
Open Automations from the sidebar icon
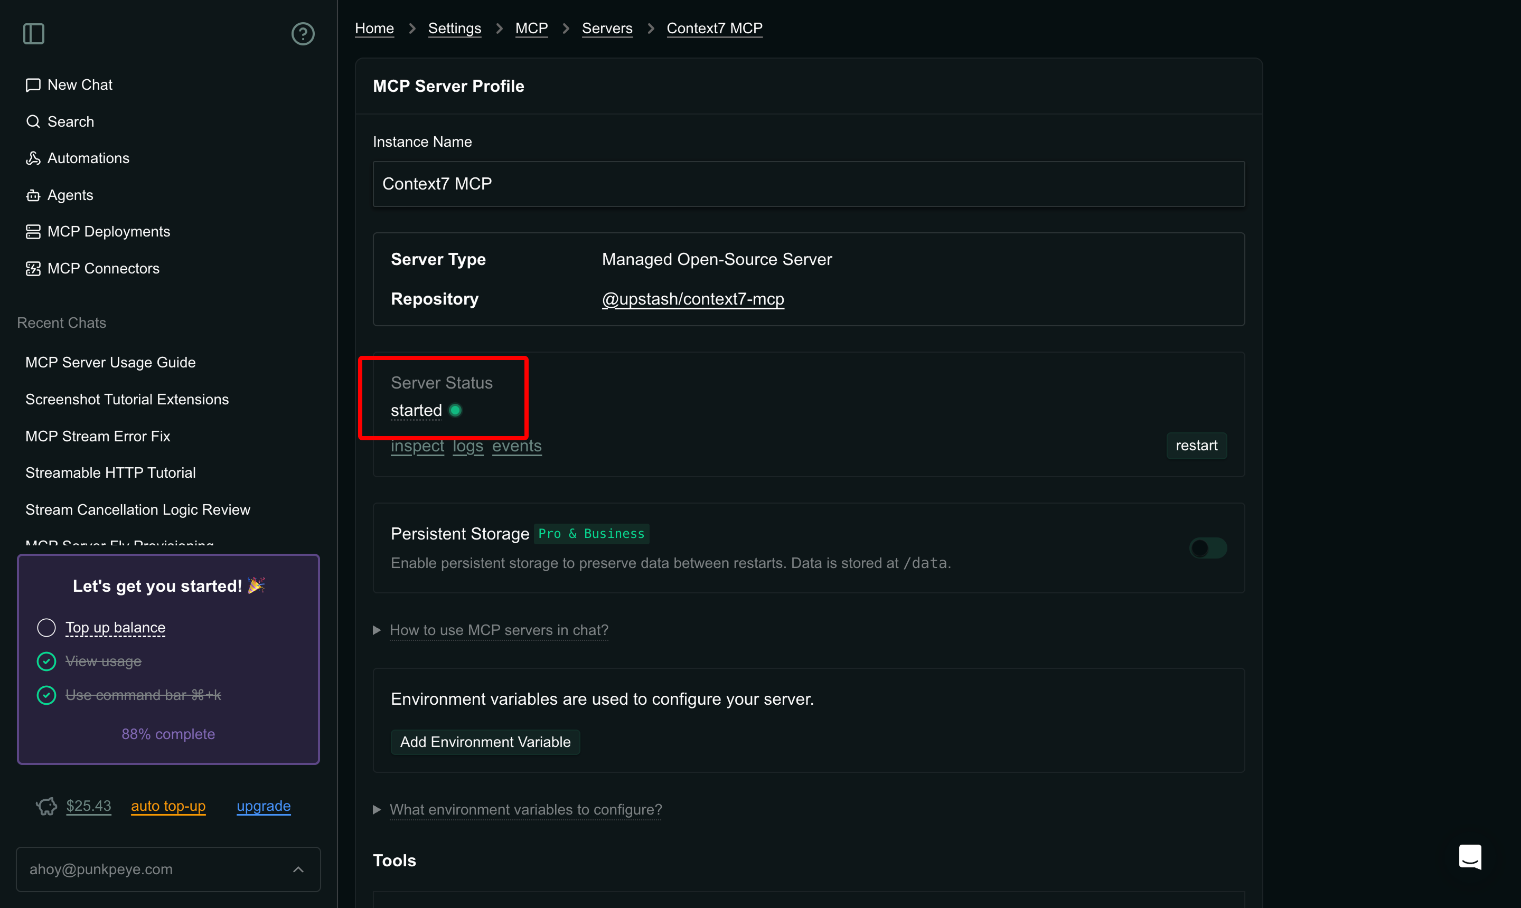[33, 158]
